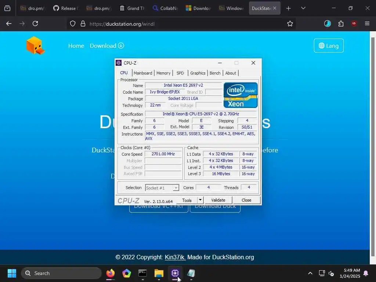The image size is (376, 282).
Task: Open Firefox from the taskbar
Action: click(110, 273)
